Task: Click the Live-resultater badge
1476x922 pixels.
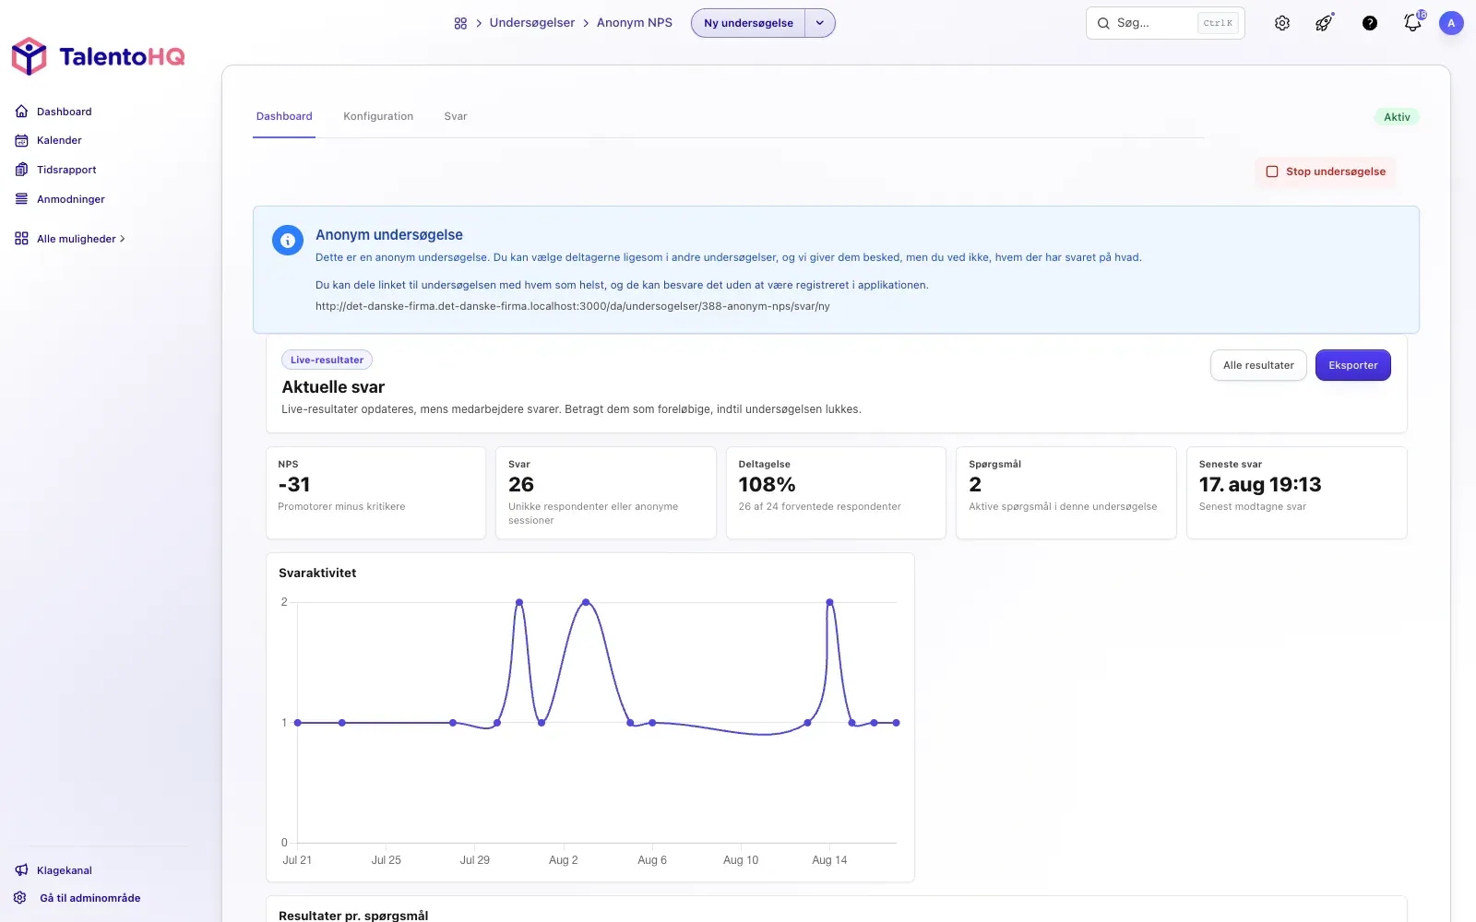Action: (327, 360)
